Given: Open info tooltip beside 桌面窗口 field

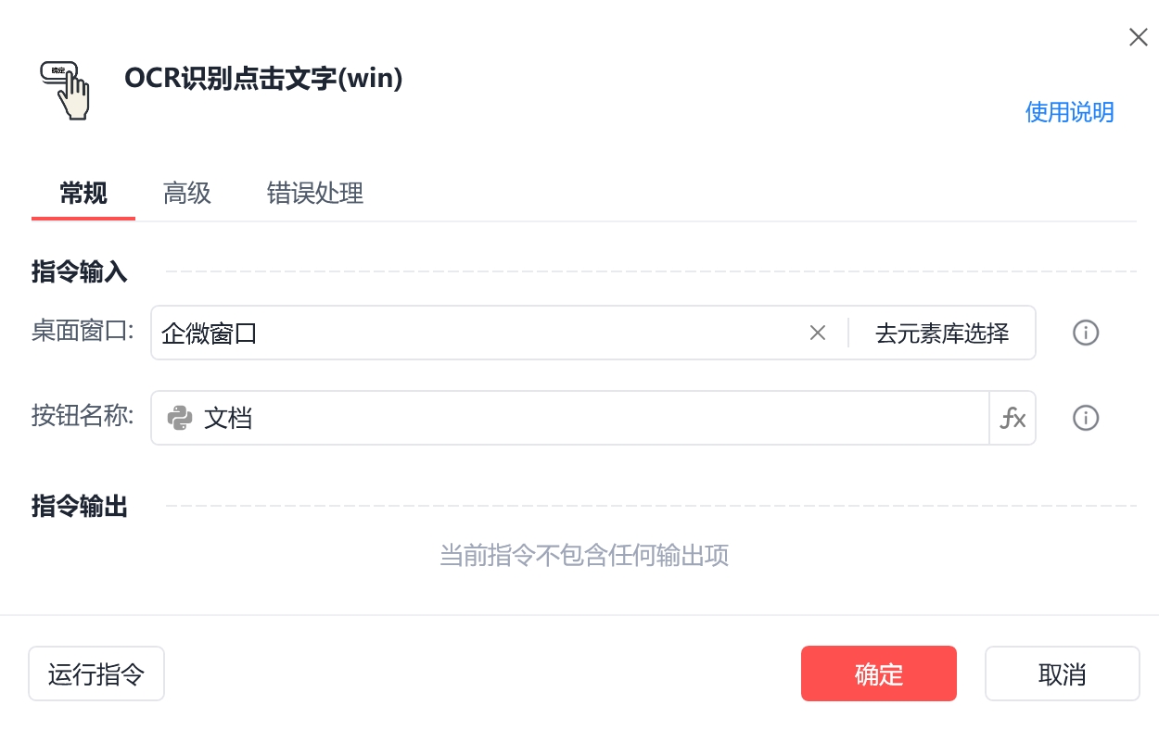Looking at the screenshot, I should (1086, 333).
